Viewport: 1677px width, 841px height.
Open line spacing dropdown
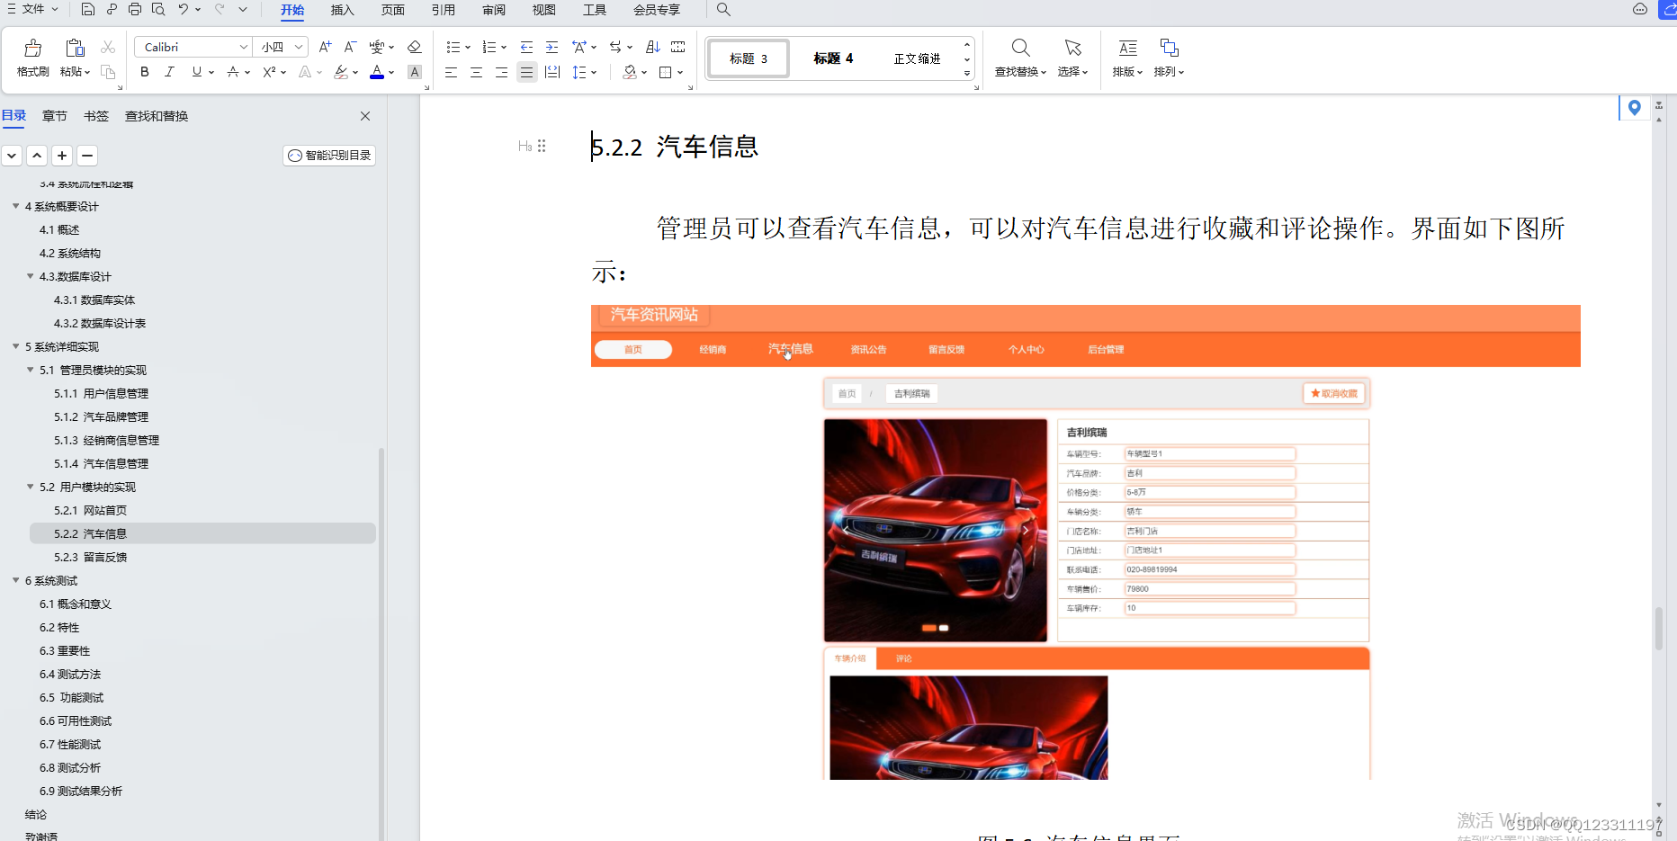pyautogui.click(x=593, y=72)
